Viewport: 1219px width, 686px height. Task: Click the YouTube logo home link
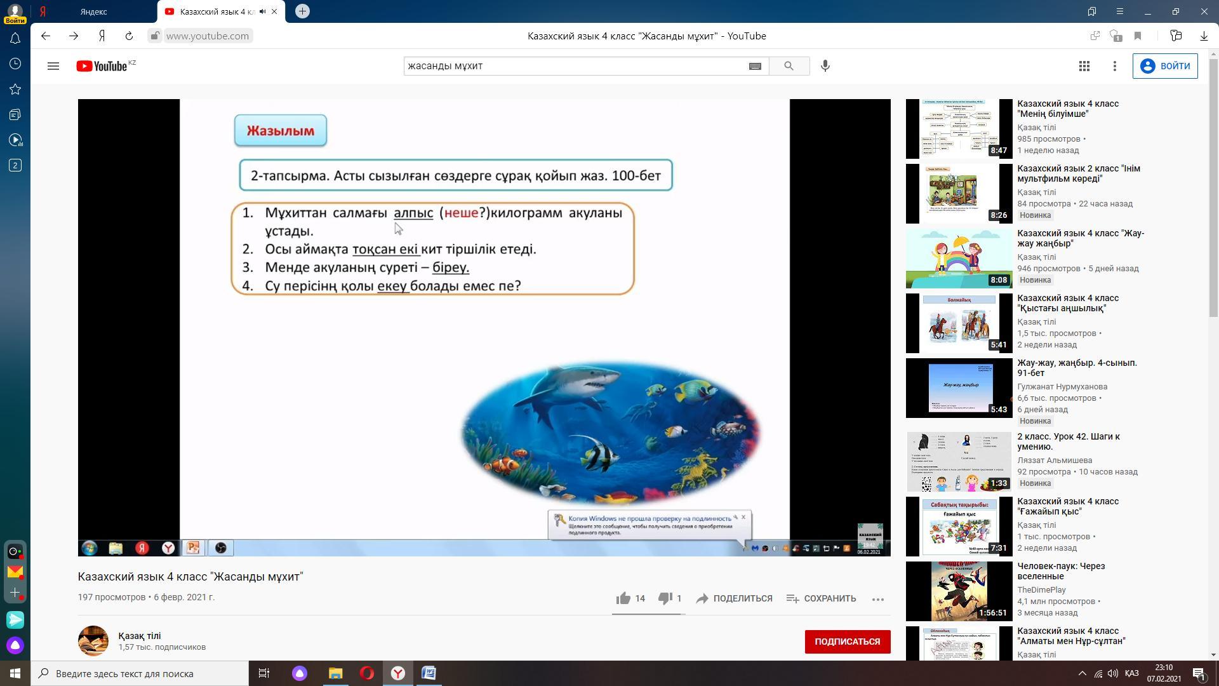[x=102, y=66]
